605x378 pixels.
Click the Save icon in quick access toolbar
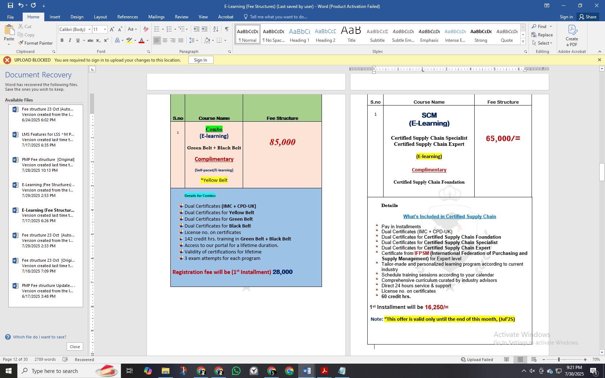click(10, 5)
